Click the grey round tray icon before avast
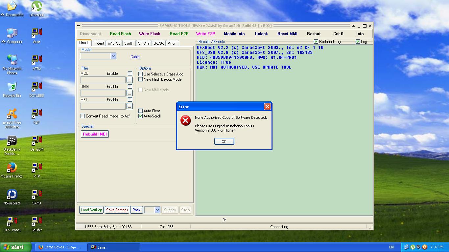 pyautogui.click(x=418, y=247)
